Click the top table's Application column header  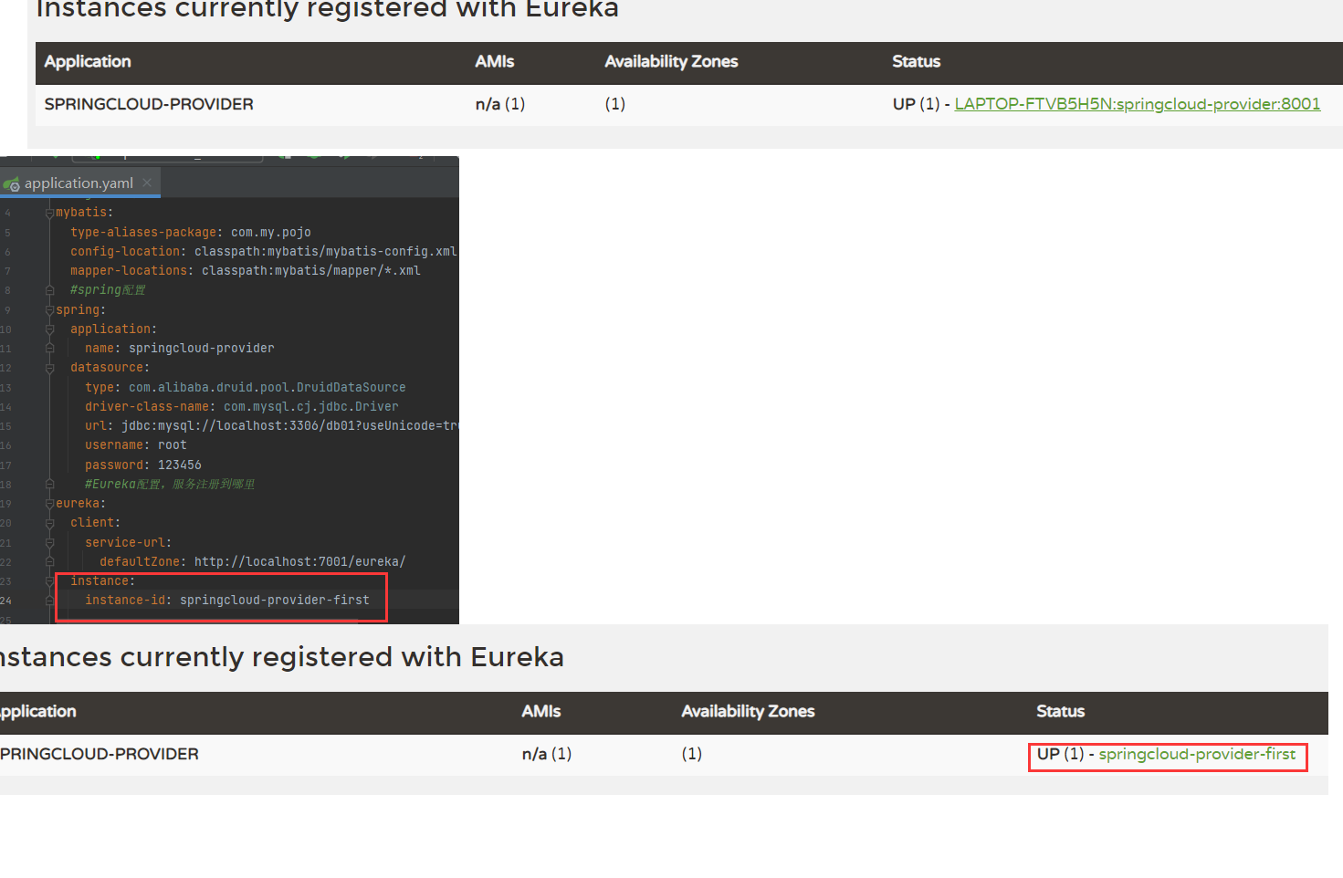88,62
